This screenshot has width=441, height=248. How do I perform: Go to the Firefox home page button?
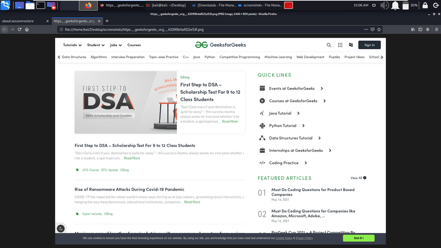point(27,29)
